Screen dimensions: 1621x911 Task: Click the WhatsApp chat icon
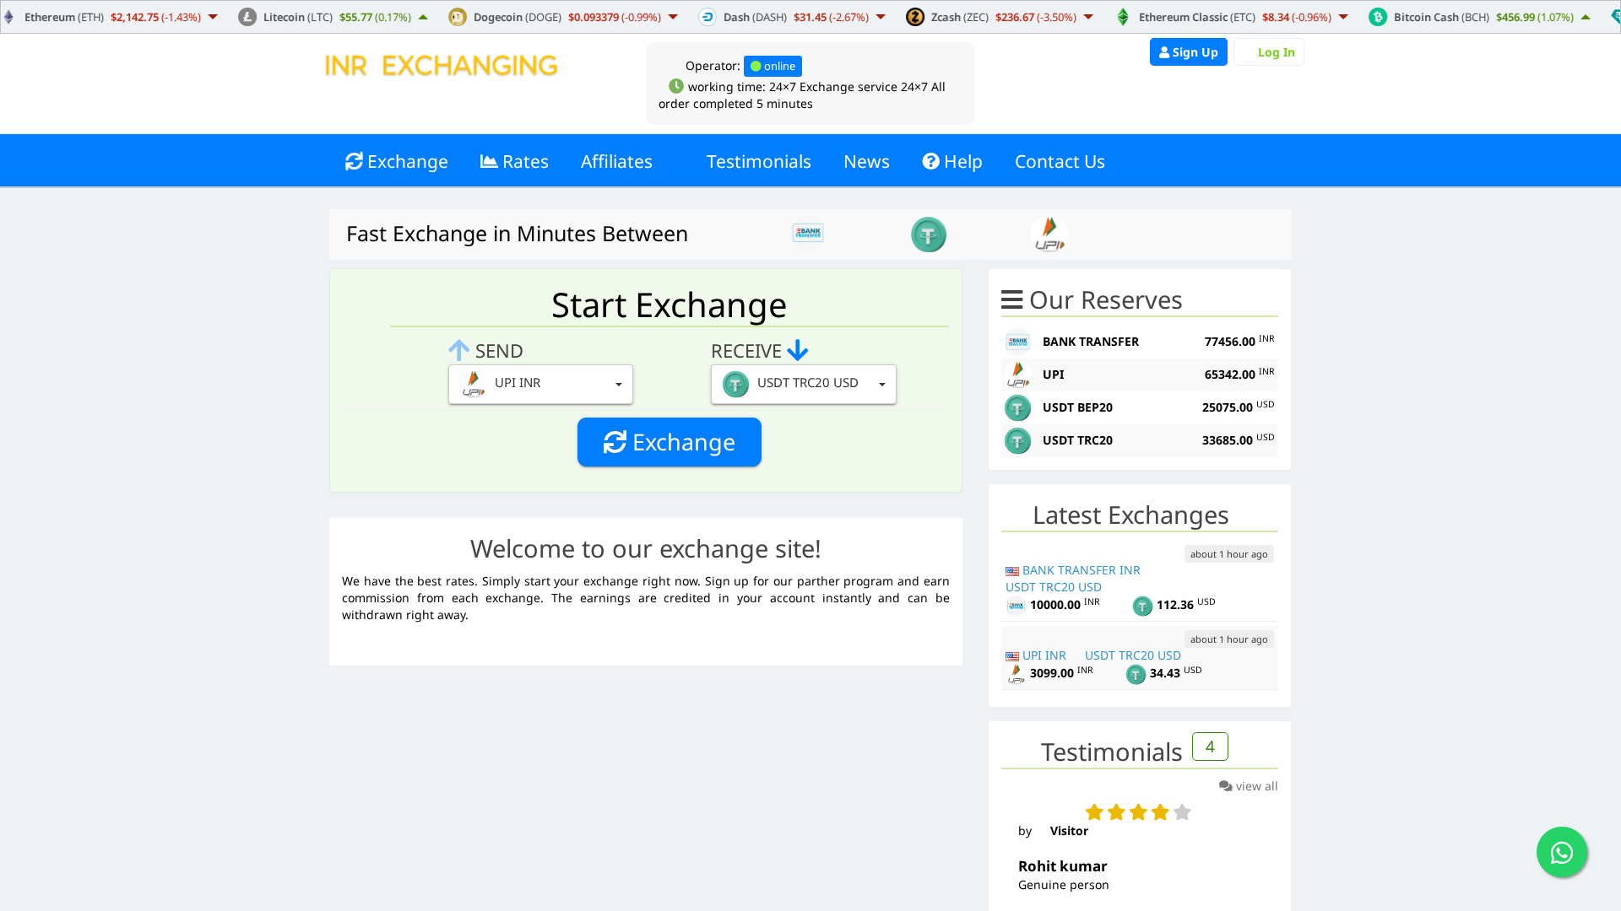click(1562, 852)
